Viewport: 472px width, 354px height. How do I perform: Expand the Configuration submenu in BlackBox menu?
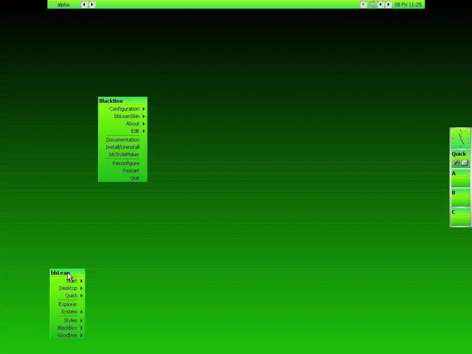coord(123,109)
